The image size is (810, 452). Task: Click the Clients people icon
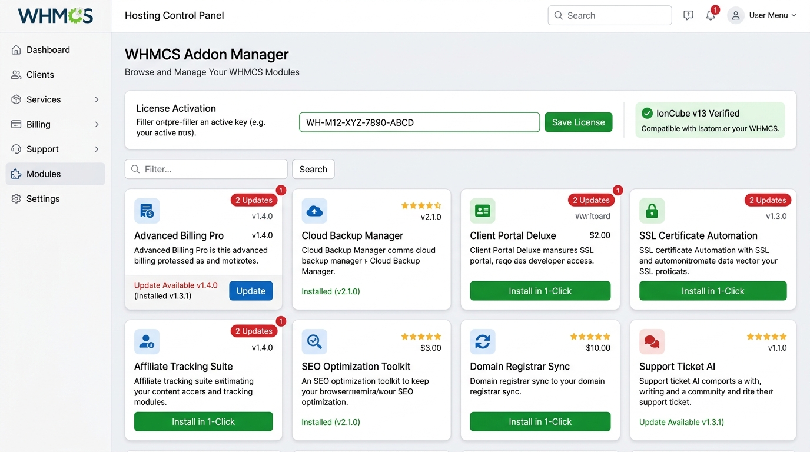(x=16, y=75)
